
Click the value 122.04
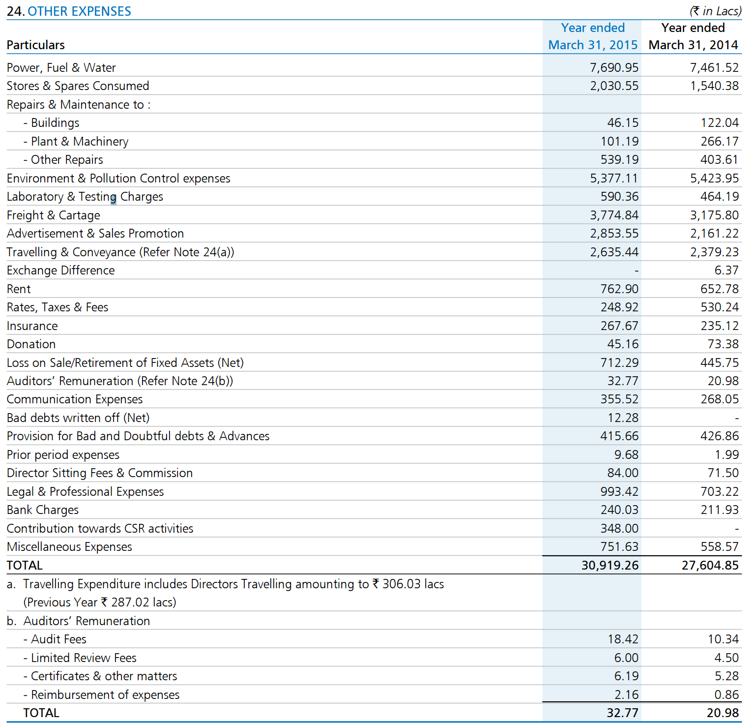coord(720,122)
